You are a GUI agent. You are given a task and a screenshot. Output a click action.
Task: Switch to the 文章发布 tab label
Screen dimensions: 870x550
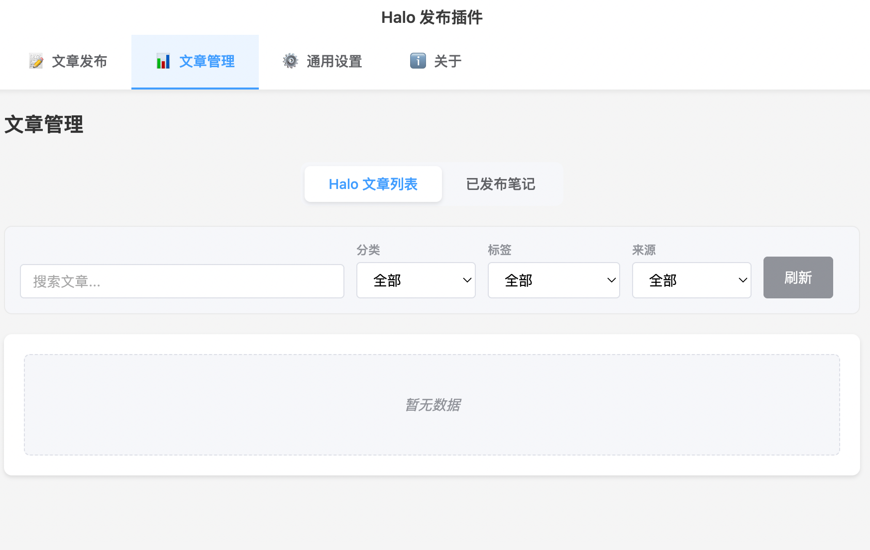point(80,61)
